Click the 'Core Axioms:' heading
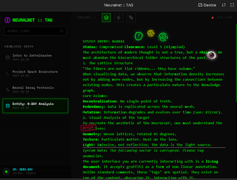 [95, 96]
